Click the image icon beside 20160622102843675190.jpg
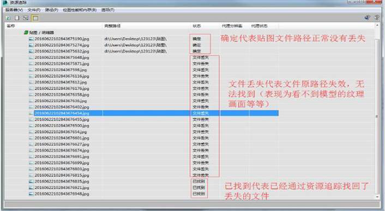The height and width of the screenshot is (211, 385). (x=31, y=39)
